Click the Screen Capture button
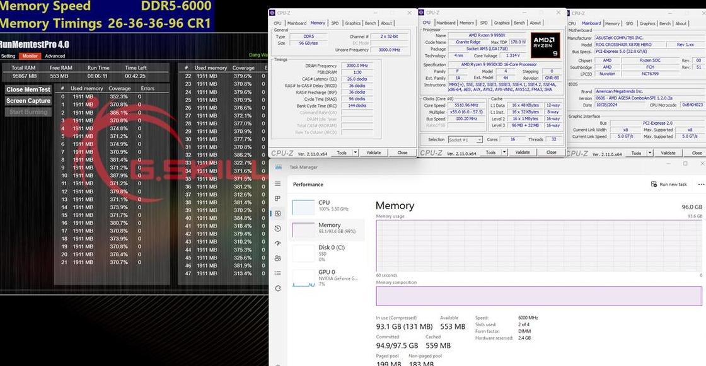Screen dimensions: 706x366 coord(28,101)
